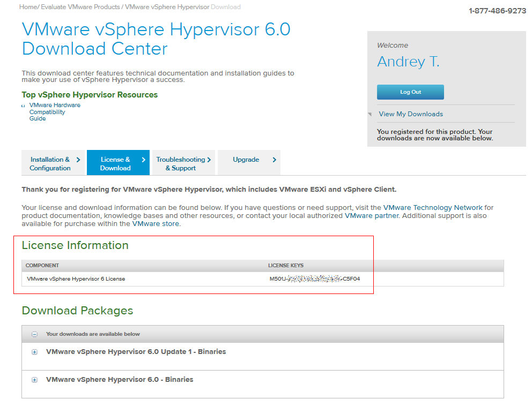This screenshot has height=407, width=532.
Task: Click the phone number 1-877-486-9273
Action: point(497,11)
